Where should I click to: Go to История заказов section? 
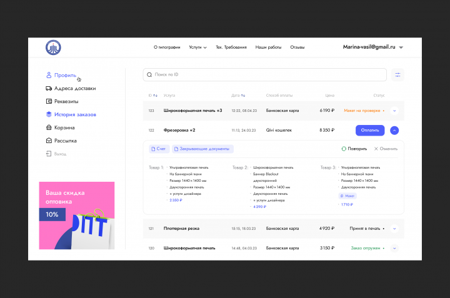75,114
